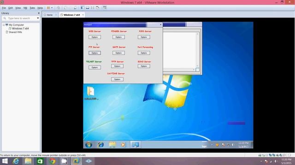Click the manage snapshots toolbar icon
Image resolution: width=295 pixels, height=165 pixels.
click(x=75, y=8)
